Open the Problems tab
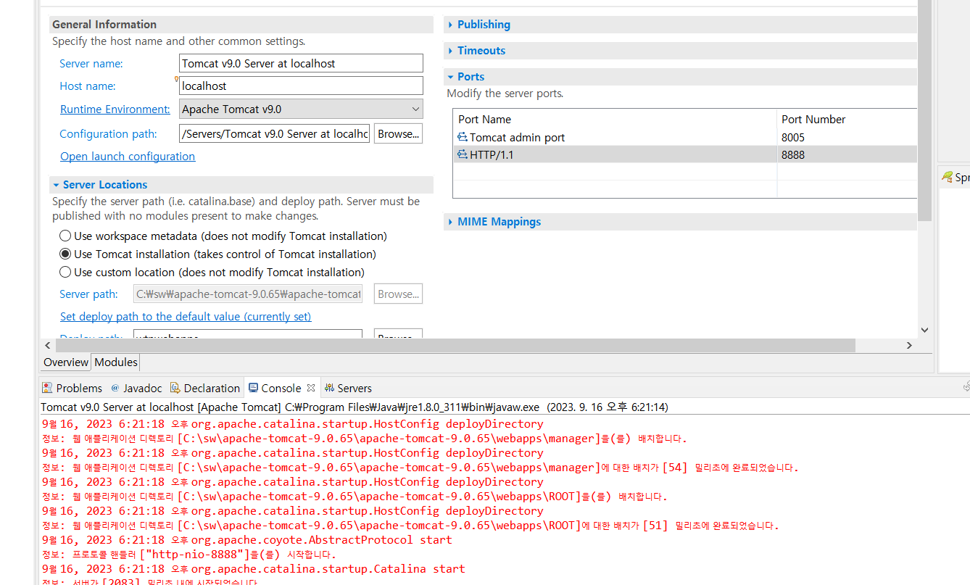This screenshot has width=970, height=585. (x=71, y=388)
